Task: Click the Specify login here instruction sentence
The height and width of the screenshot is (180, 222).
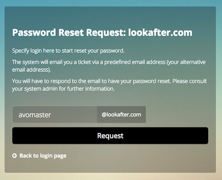Action: [x=68, y=51]
